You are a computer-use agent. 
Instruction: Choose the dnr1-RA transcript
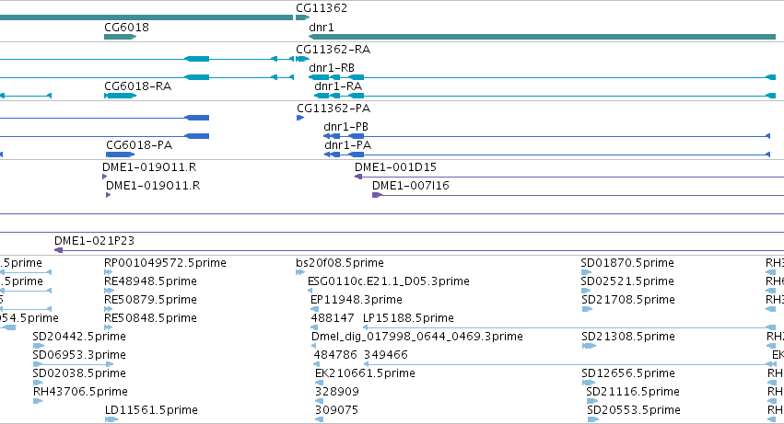[544, 96]
